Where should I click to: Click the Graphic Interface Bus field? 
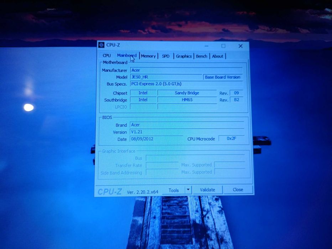[x=195, y=158]
